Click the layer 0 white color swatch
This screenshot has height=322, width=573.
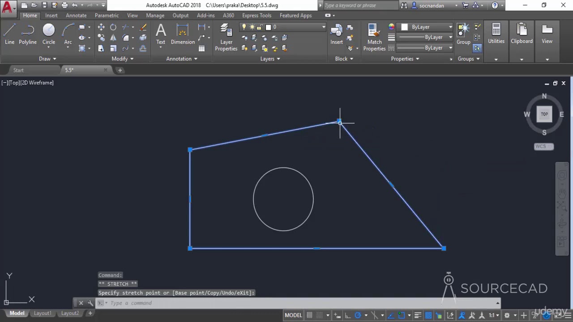point(269,27)
